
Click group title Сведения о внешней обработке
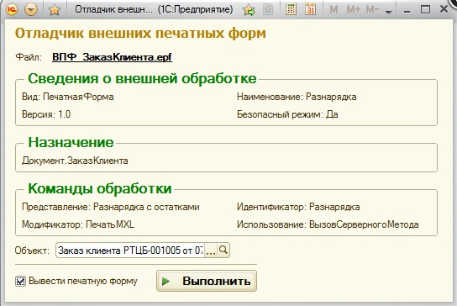[142, 79]
